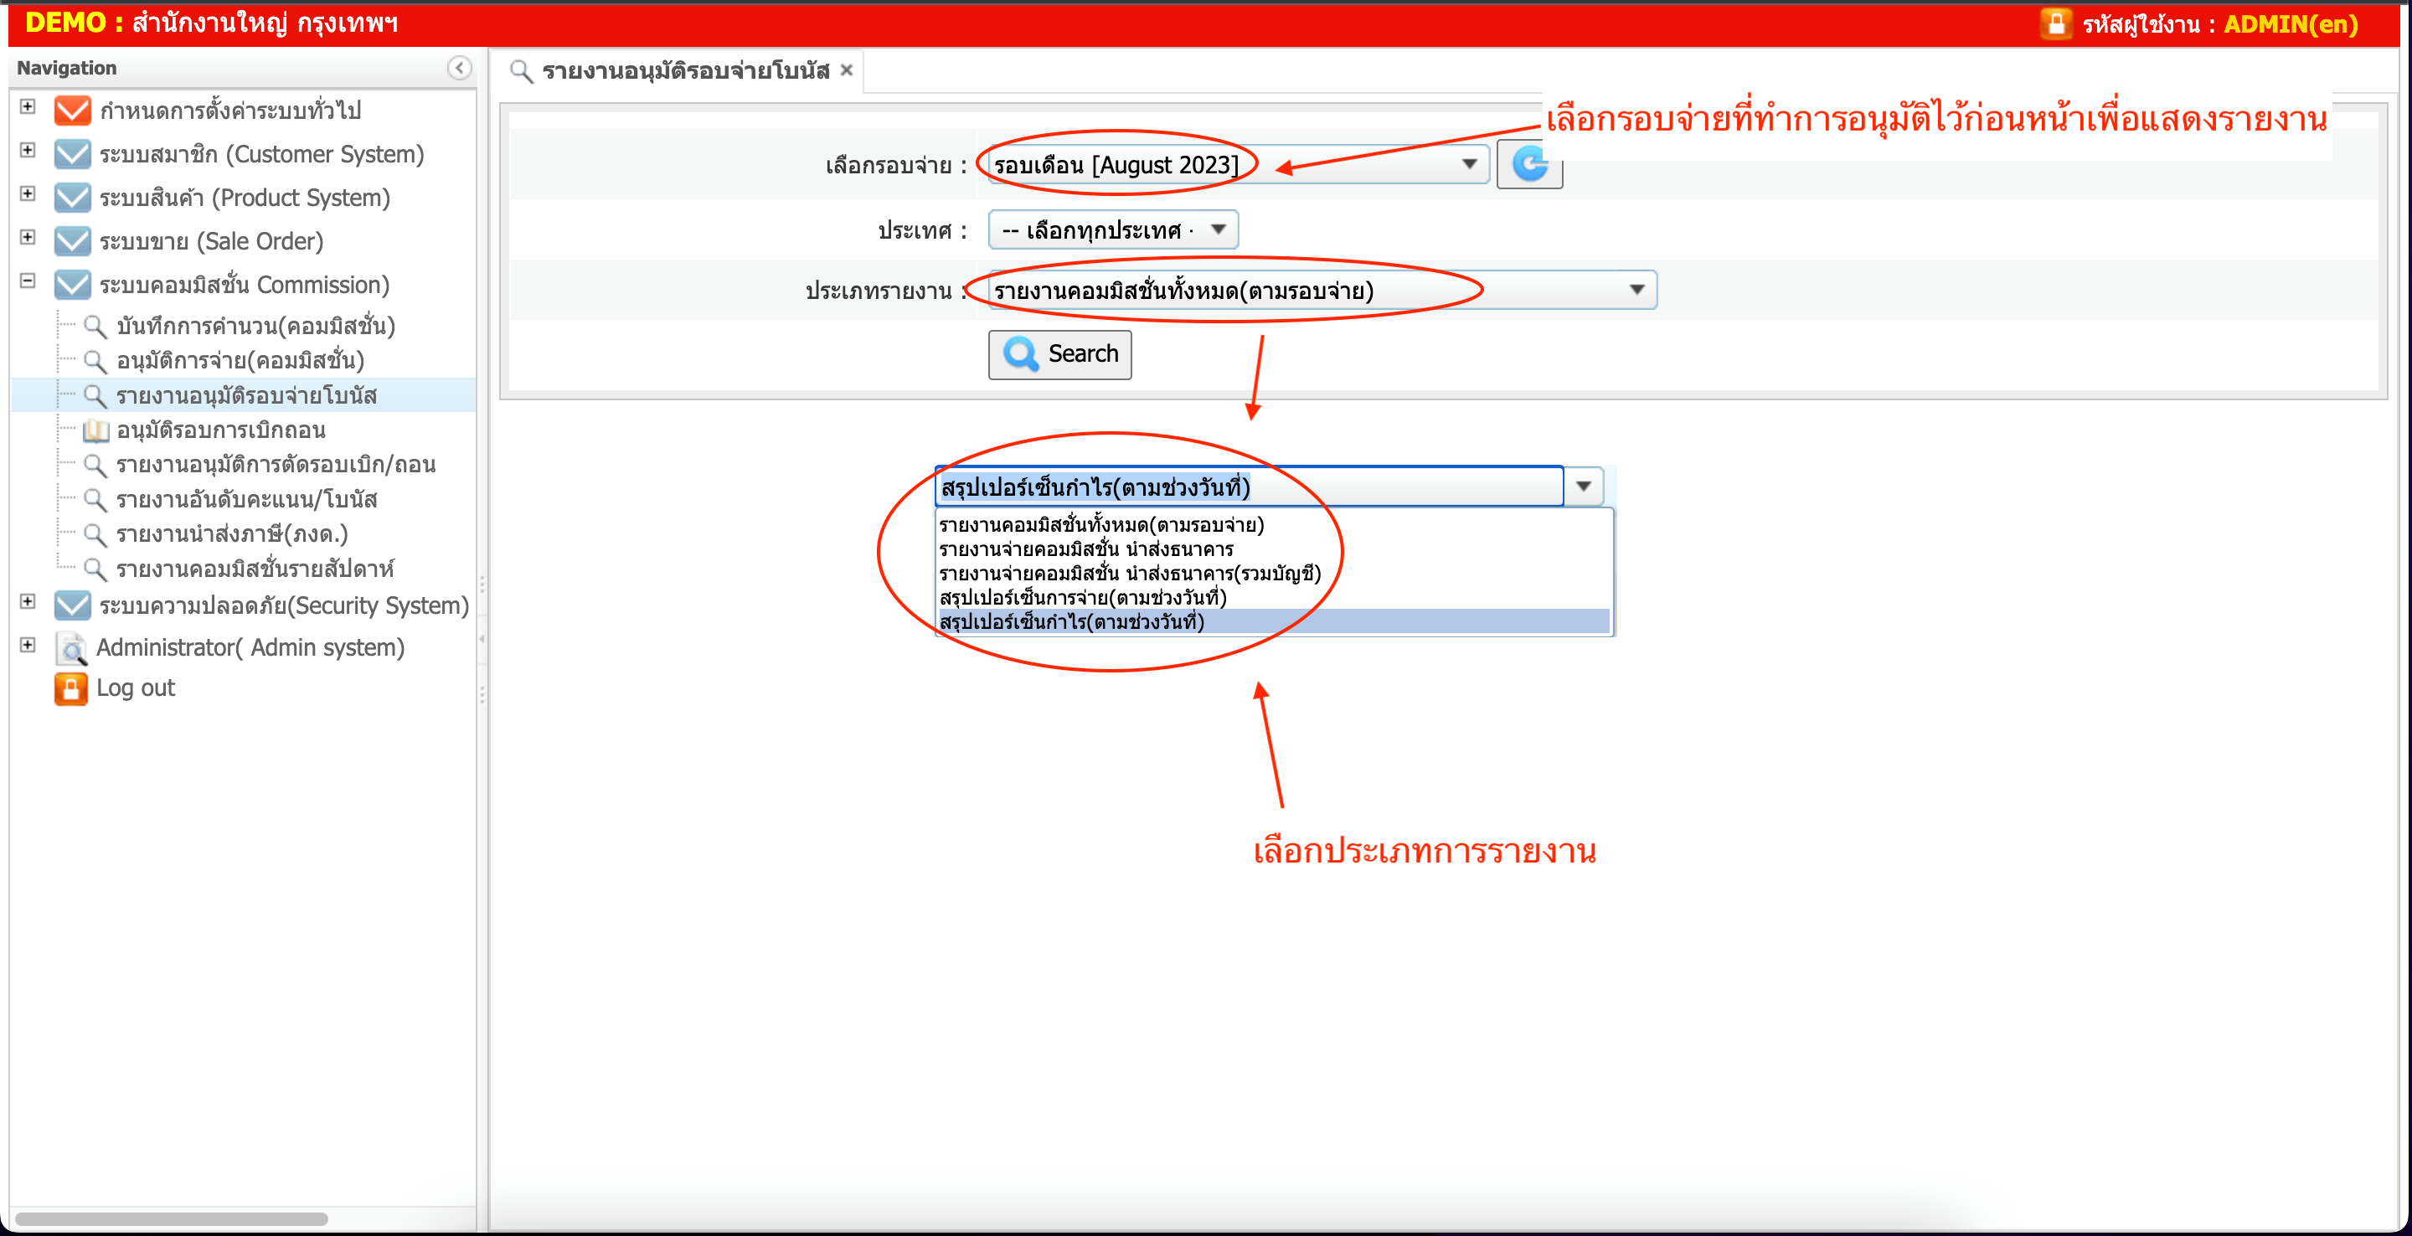The width and height of the screenshot is (2412, 1236).
Task: Open บันทึกการคำนวน(คอมมิสชั่น) in navigation tree
Action: (x=255, y=326)
